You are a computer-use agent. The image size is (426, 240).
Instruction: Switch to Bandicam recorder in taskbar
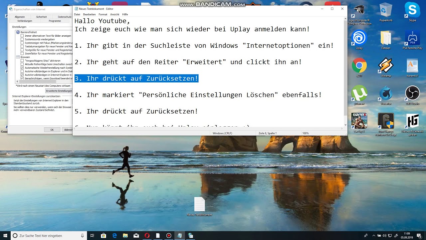coord(169,235)
